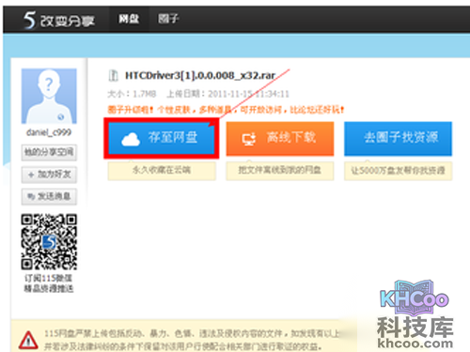Go to circle resources blue button

click(398, 138)
